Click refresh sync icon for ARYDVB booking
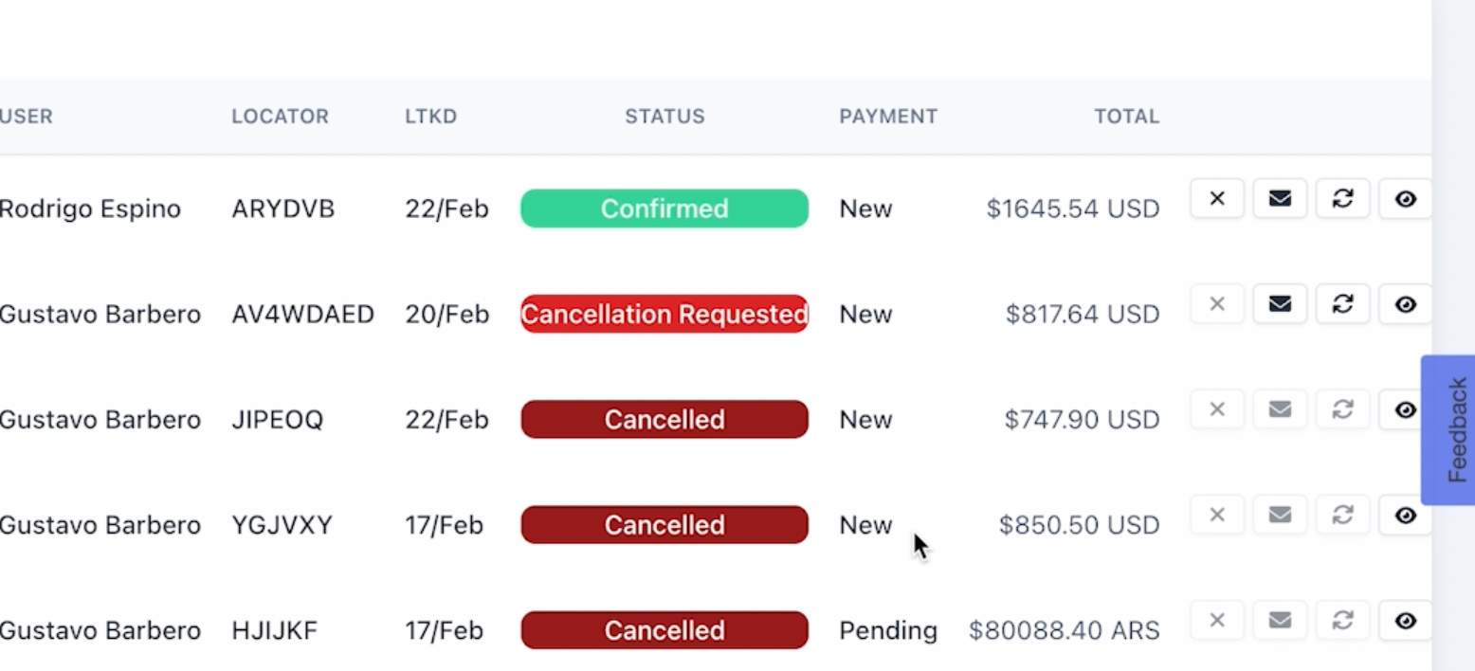Screen dimensions: 1475x671 pos(1342,199)
